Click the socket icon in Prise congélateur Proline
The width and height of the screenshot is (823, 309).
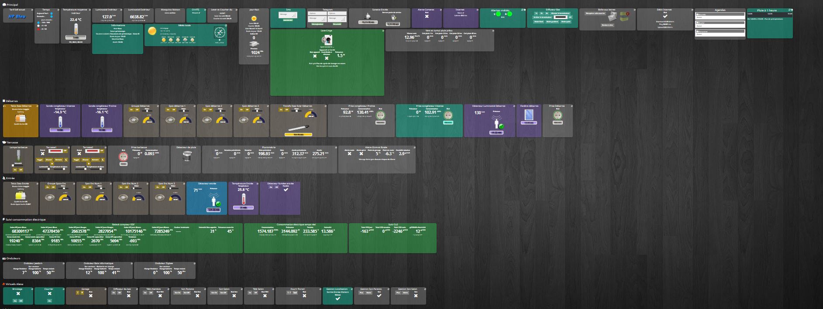pyautogui.click(x=380, y=115)
